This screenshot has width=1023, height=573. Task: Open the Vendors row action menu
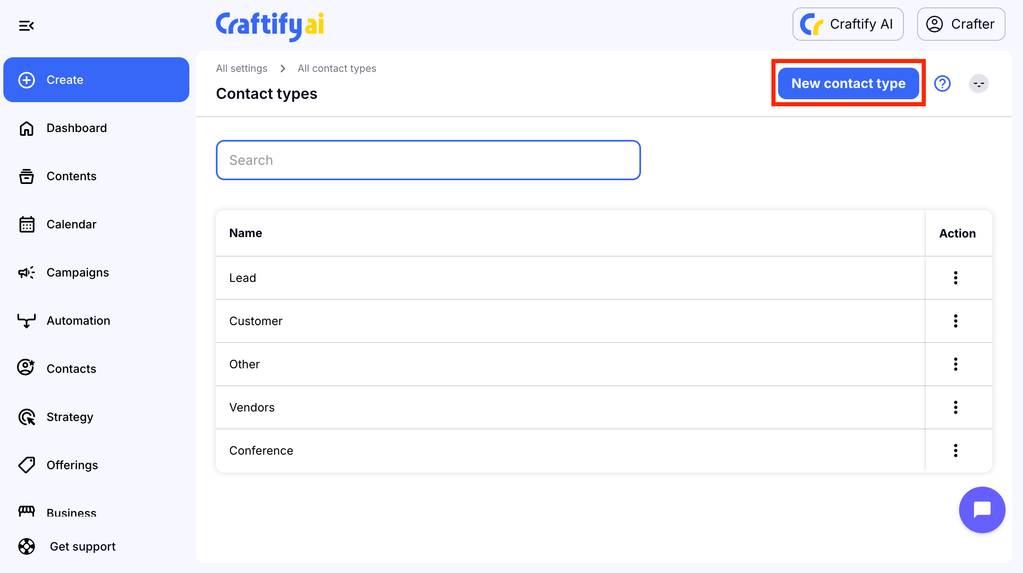pyautogui.click(x=955, y=407)
